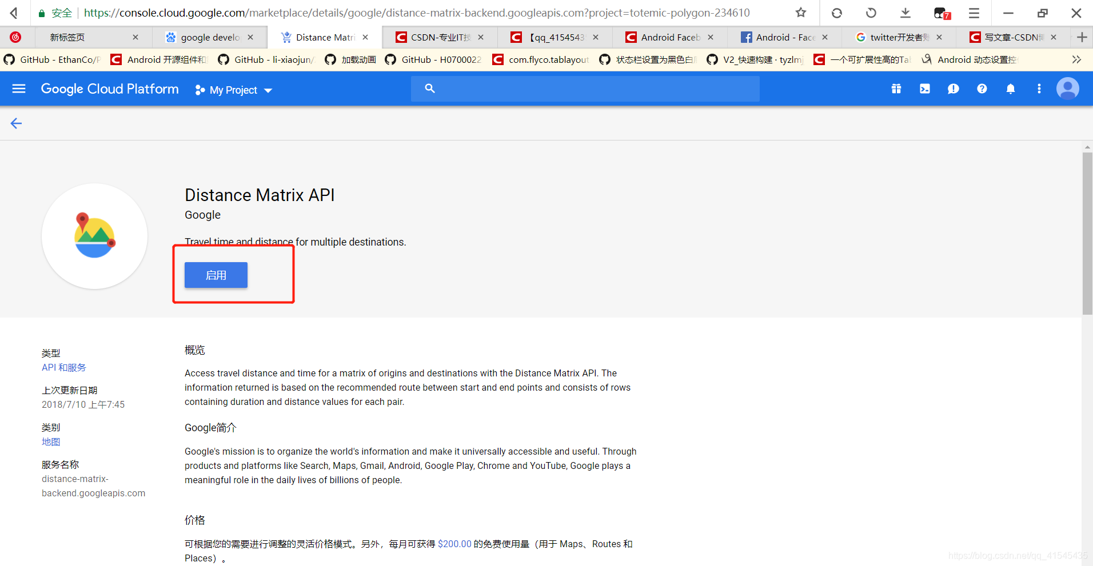Close the Distance Matri tab

tap(365, 37)
